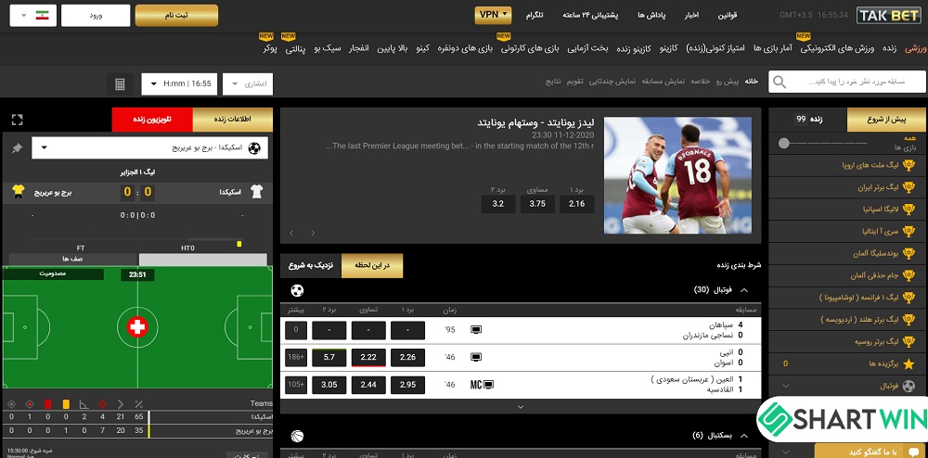Screen dimensions: 928x458
Task: Click the match timeline progress bar
Action: 137,240
